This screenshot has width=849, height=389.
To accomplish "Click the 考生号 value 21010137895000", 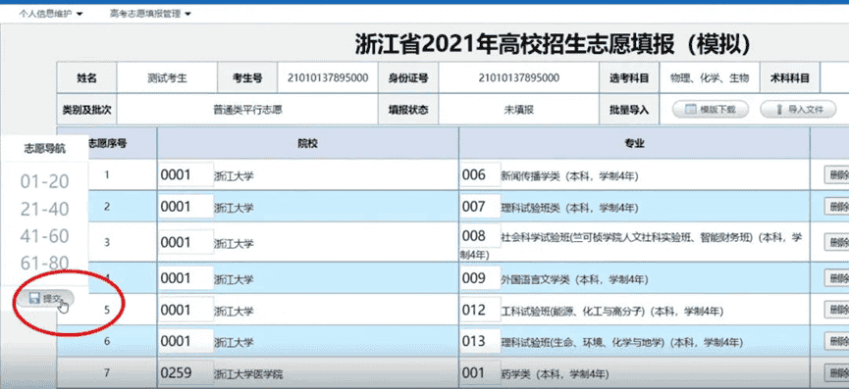I will point(328,77).
